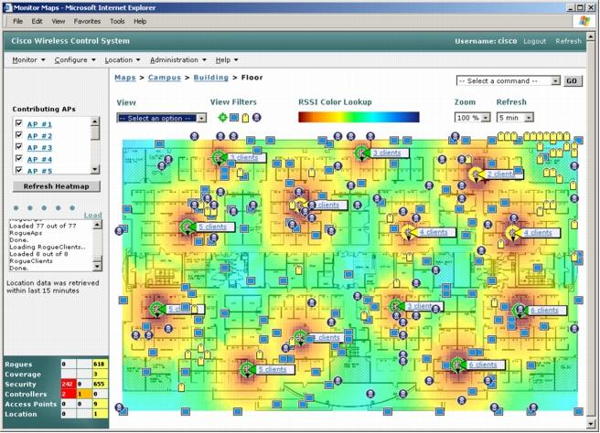600x433 pixels.
Task: Expand the WCS Help menu with arrow
Action: pyautogui.click(x=227, y=60)
